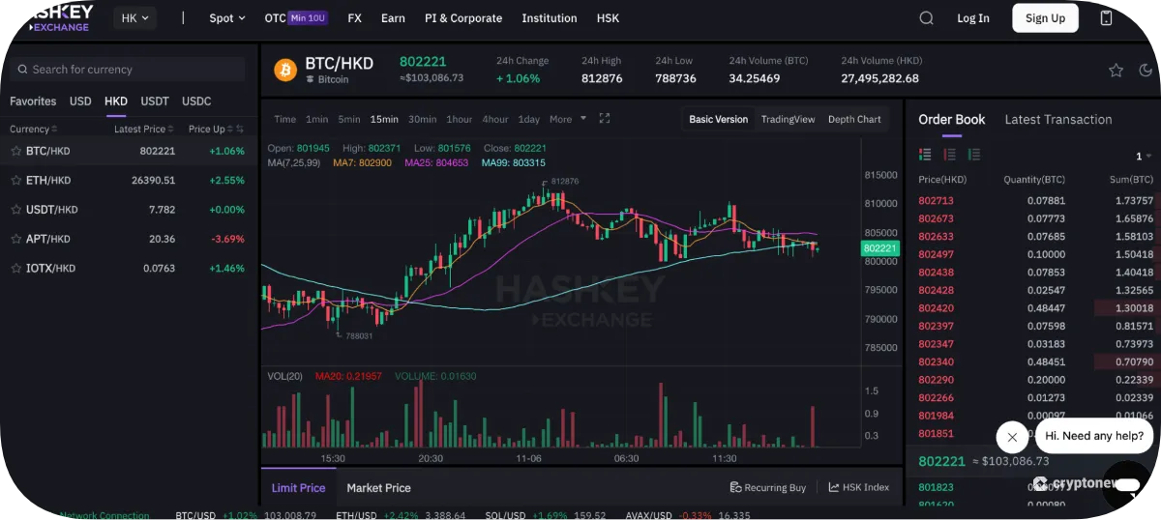Image resolution: width=1161 pixels, height=520 pixels.
Task: Switch to the Favorites tab
Action: pyautogui.click(x=33, y=101)
